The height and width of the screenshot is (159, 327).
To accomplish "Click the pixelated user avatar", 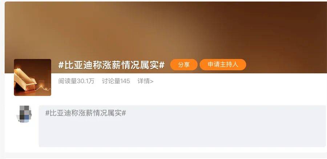I will (x=24, y=114).
